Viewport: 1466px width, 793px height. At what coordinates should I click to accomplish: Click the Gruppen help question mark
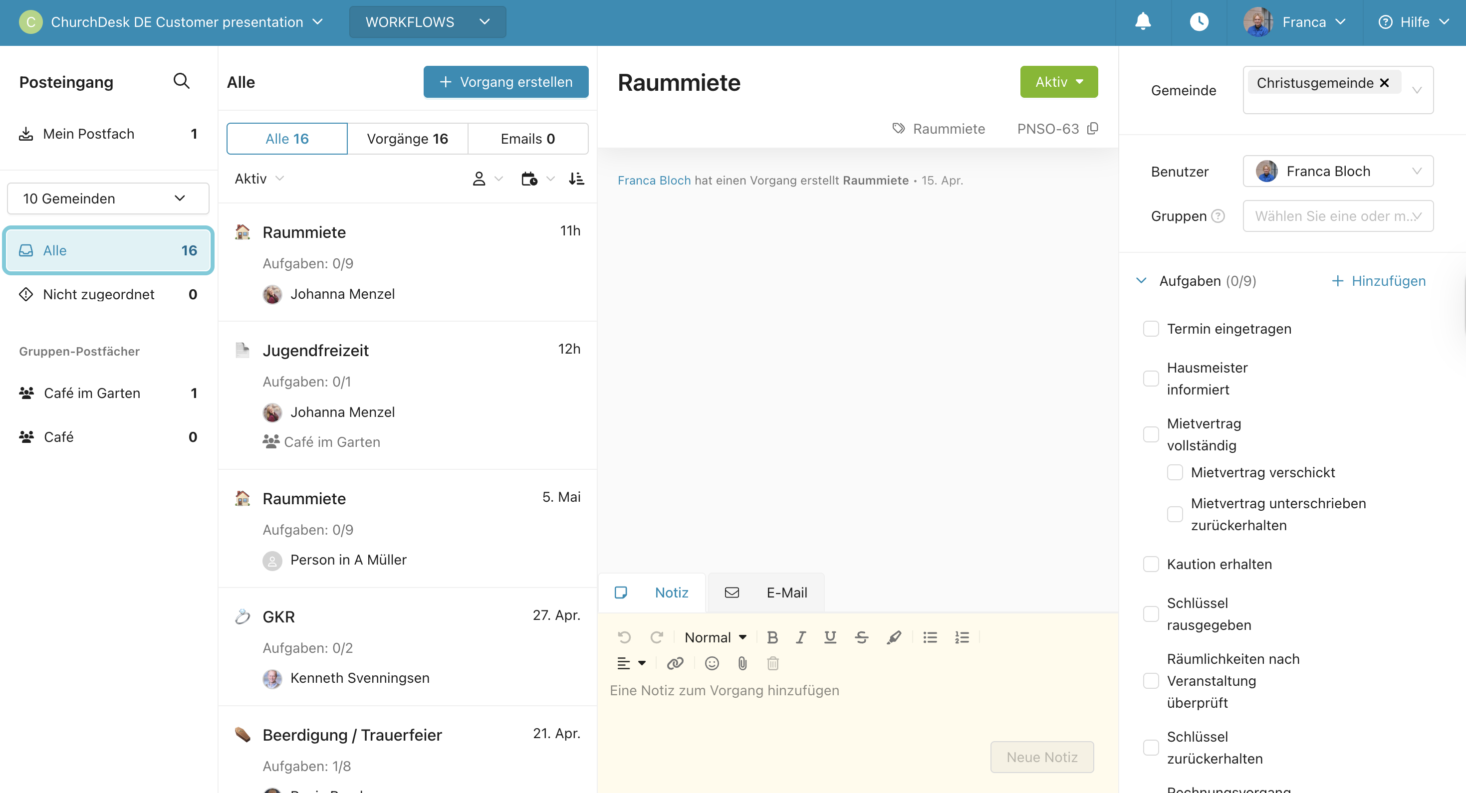coord(1218,216)
